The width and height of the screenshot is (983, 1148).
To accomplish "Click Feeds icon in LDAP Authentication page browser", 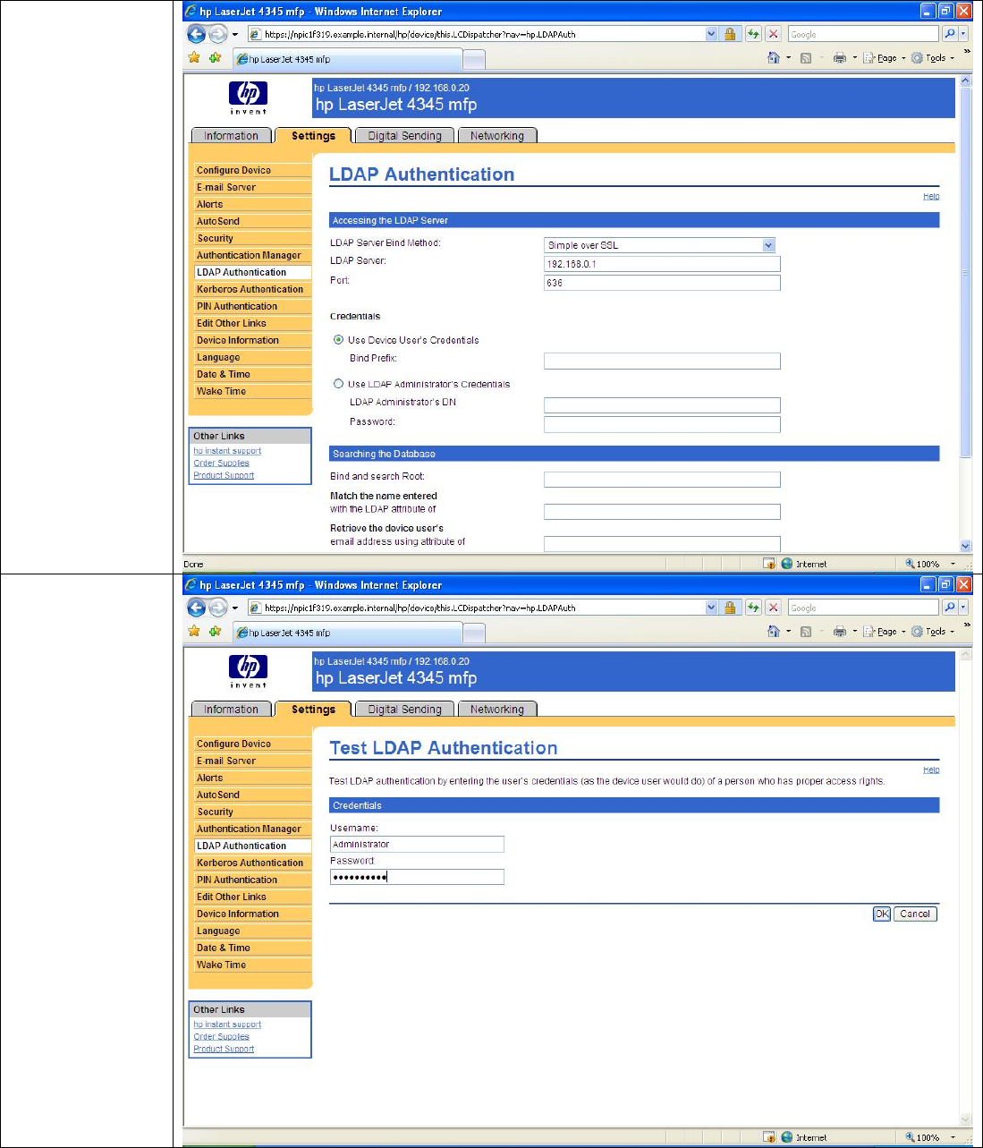I will tap(806, 58).
